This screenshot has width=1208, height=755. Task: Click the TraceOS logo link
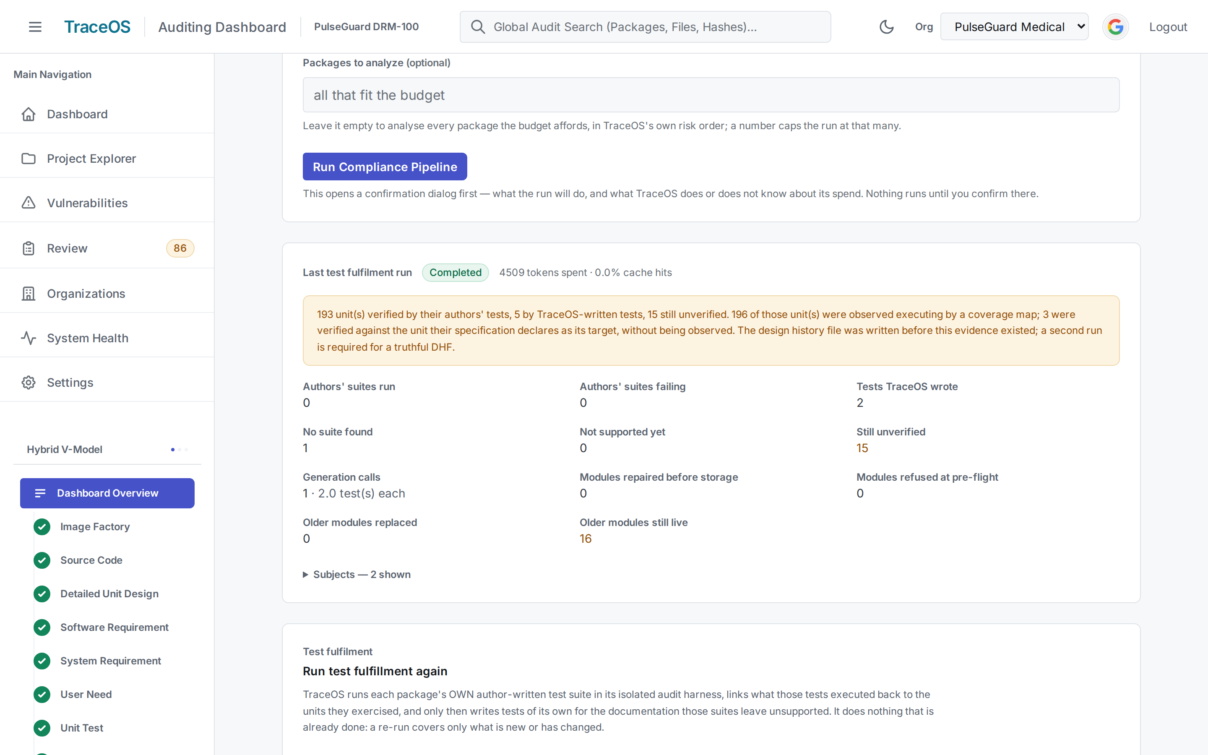[97, 27]
